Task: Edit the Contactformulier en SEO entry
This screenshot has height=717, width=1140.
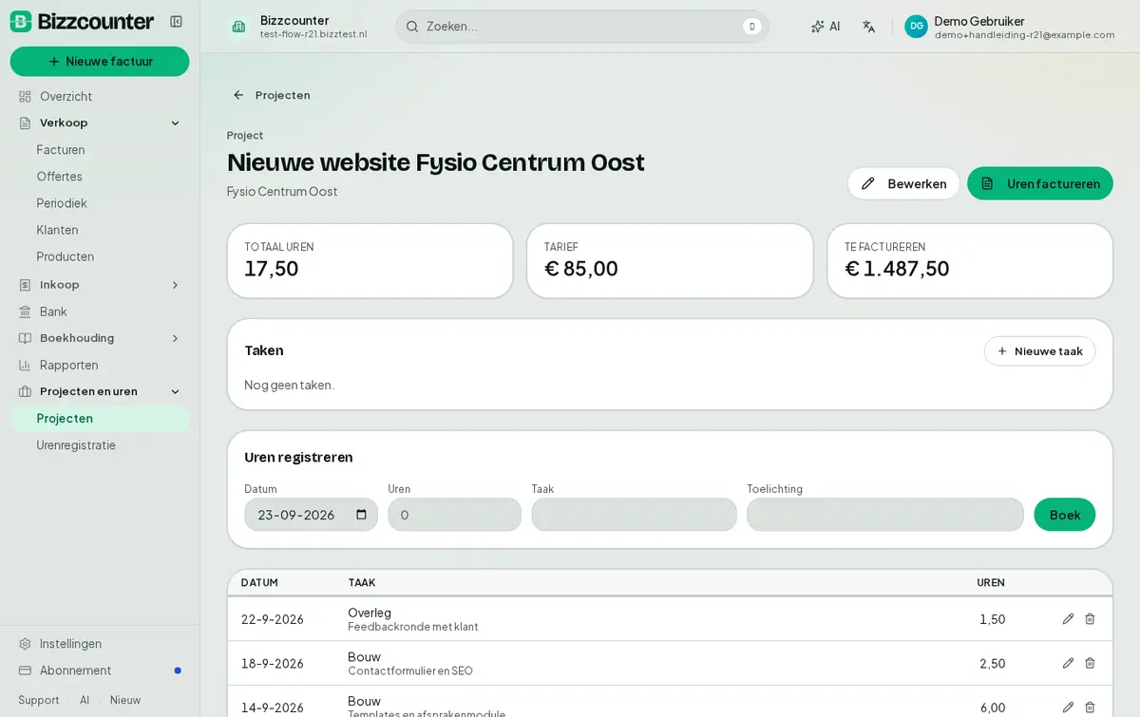Action: click(x=1068, y=663)
